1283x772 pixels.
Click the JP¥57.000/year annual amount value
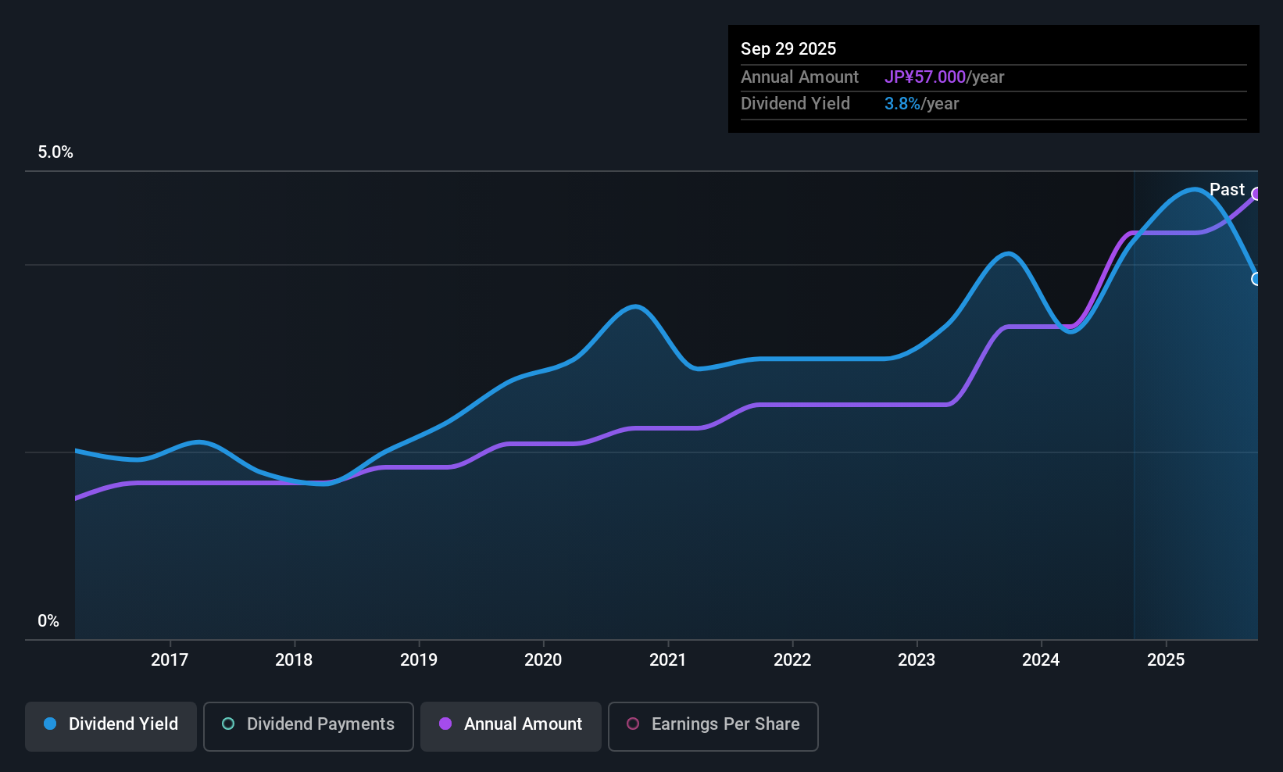[x=944, y=77]
